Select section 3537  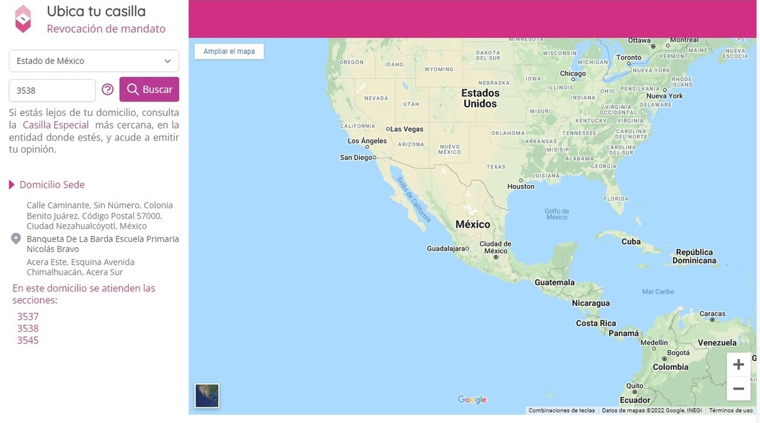tap(28, 317)
